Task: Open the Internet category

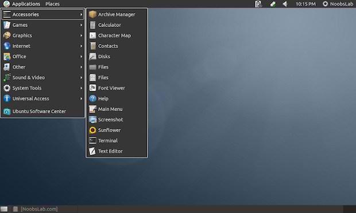Action: 42,46
